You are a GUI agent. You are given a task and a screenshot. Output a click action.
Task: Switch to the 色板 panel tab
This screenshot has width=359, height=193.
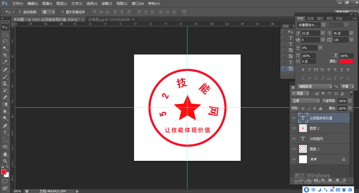pyautogui.click(x=339, y=19)
